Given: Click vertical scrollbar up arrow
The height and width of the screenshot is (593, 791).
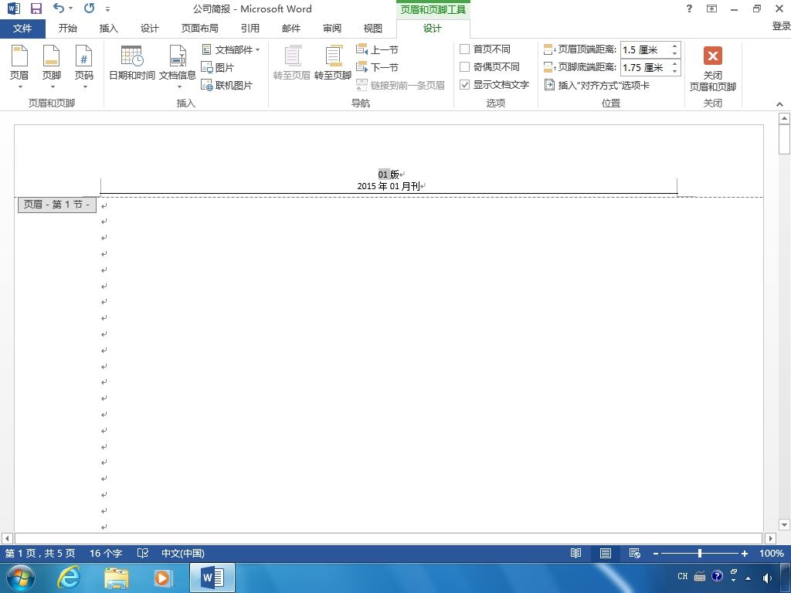Looking at the screenshot, I should pos(784,118).
